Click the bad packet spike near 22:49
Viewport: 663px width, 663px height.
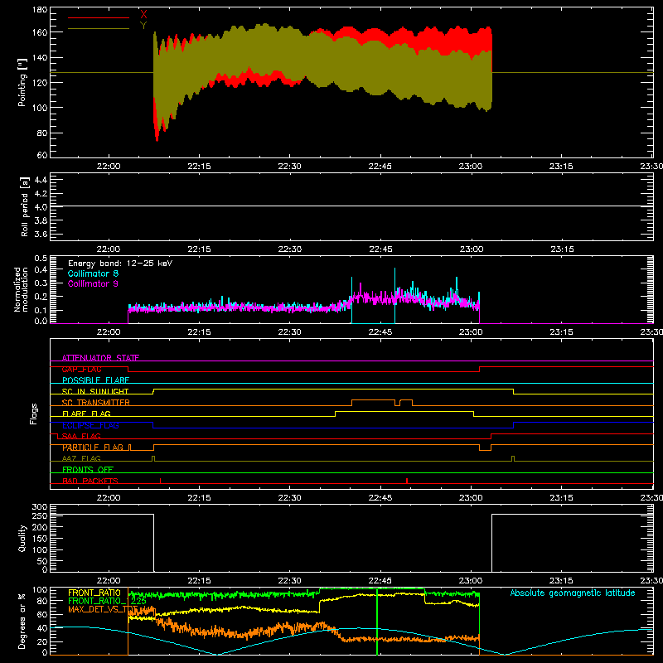tap(407, 481)
